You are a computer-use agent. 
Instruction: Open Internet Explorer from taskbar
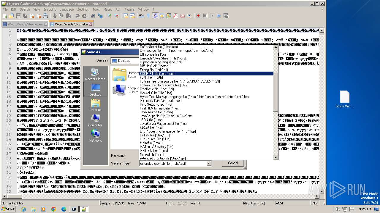23,209
